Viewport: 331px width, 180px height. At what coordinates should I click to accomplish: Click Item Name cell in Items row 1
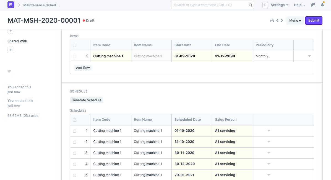click(x=151, y=56)
